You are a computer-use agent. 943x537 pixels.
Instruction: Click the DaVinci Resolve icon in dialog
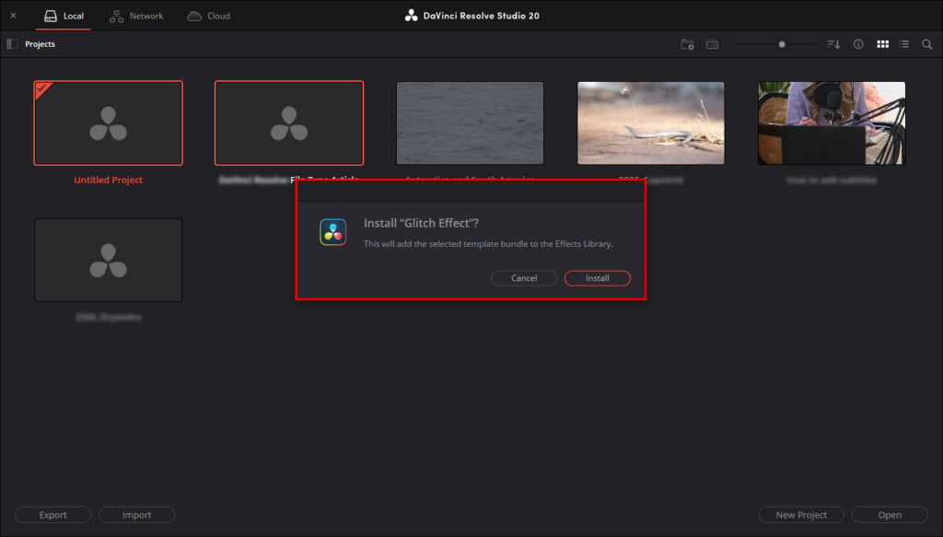click(332, 232)
